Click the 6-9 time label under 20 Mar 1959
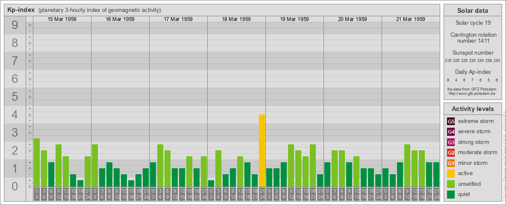The width and height of the screenshot is (506, 205). 342,194
